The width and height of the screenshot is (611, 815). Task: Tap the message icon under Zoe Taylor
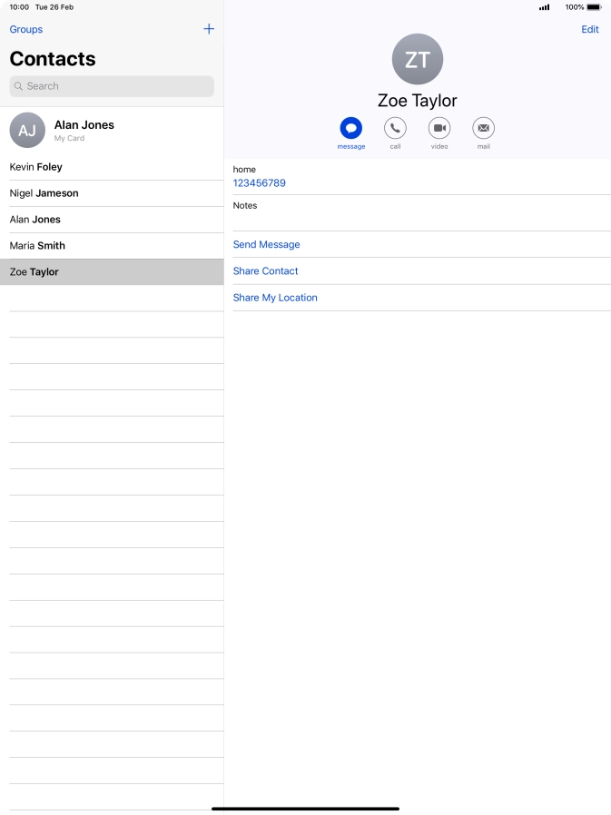[x=350, y=129]
